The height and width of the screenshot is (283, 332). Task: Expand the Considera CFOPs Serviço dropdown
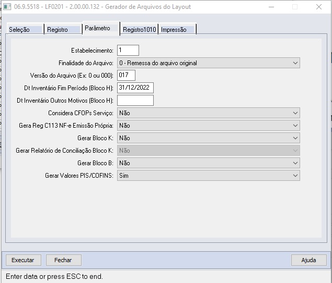pyautogui.click(x=209, y=113)
